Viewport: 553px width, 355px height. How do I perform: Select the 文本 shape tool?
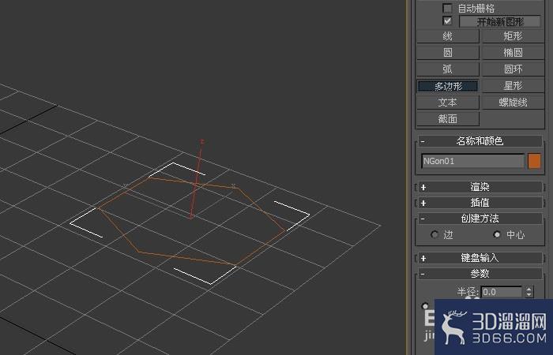pyautogui.click(x=448, y=102)
